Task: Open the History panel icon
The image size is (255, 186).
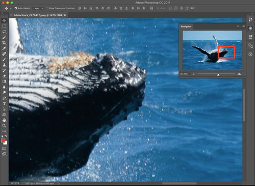Action: pos(250,19)
